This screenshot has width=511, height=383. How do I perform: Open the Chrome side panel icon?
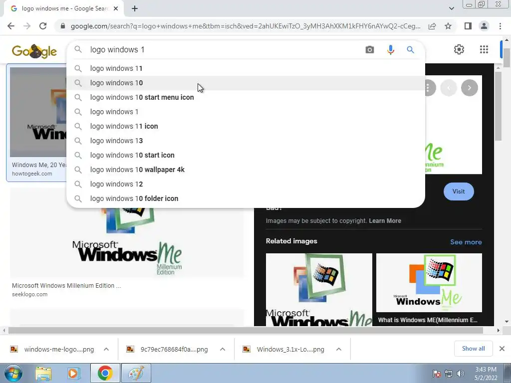click(468, 26)
